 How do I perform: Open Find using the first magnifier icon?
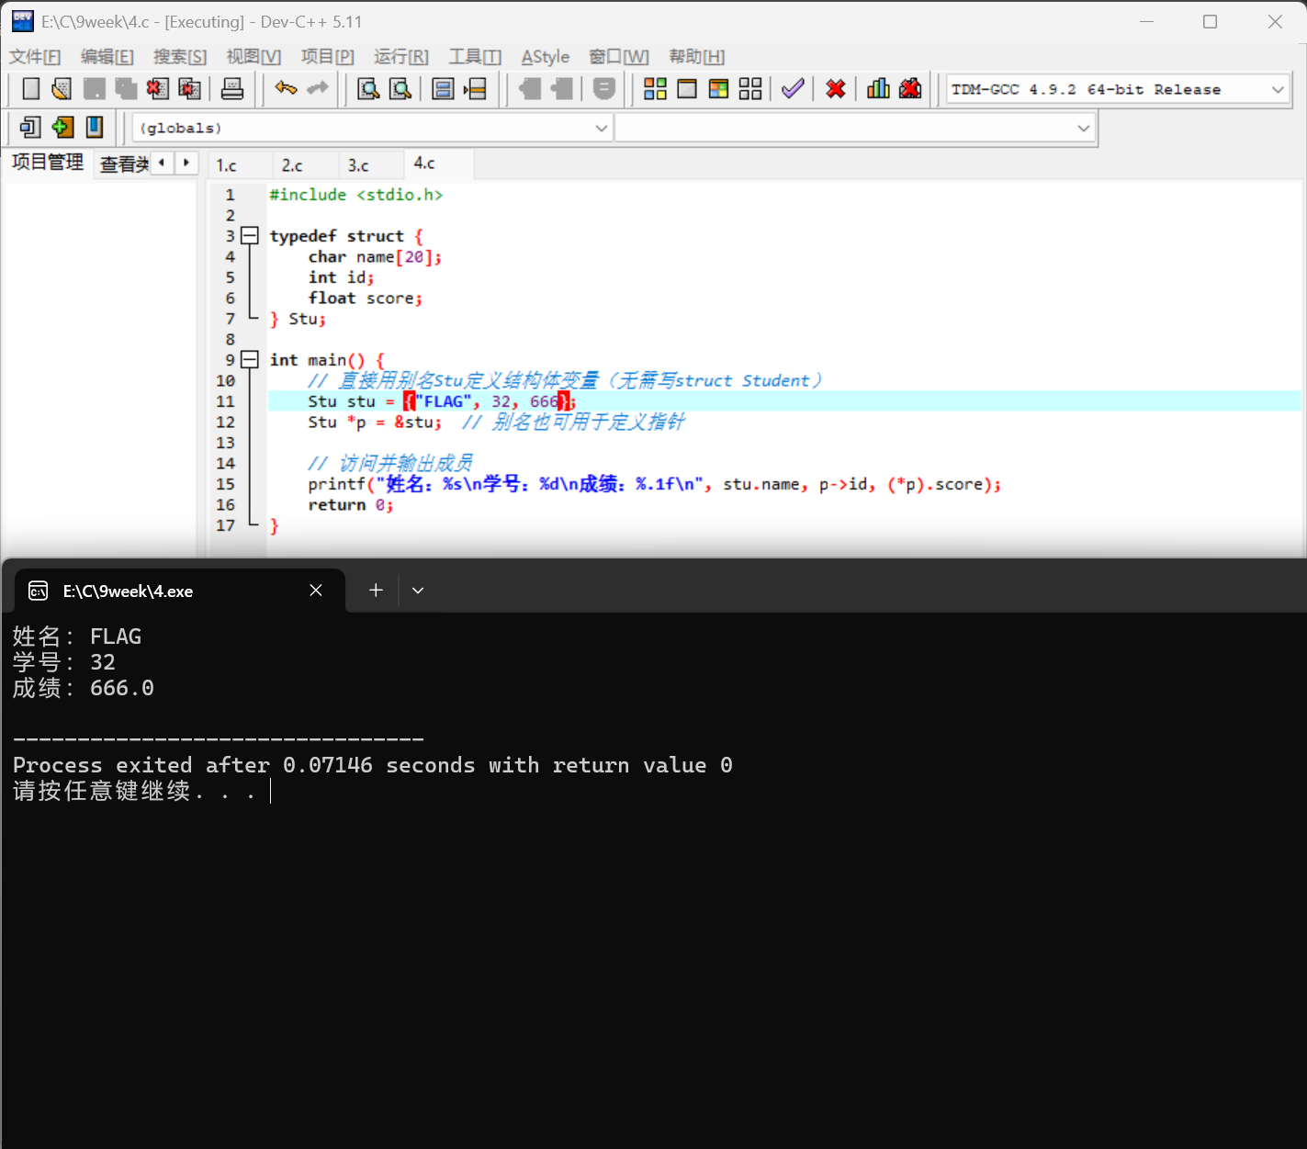(368, 89)
